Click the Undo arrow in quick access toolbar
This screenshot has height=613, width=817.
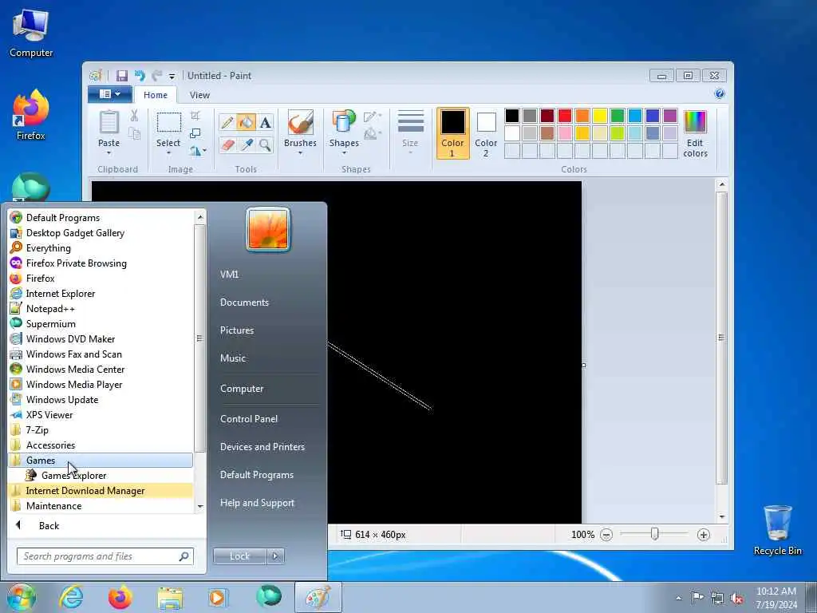click(x=140, y=76)
